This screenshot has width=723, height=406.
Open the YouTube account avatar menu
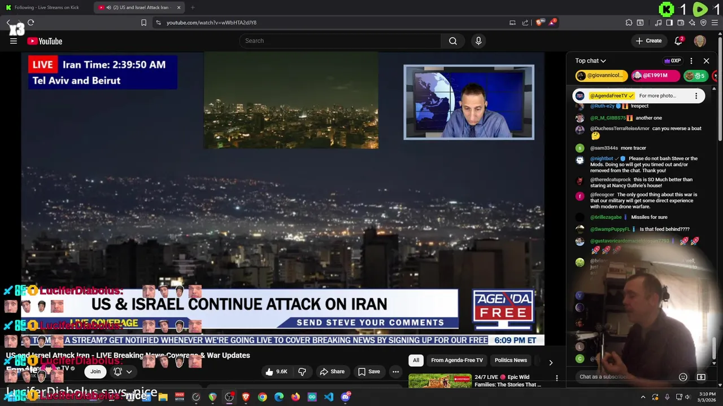[x=700, y=41]
